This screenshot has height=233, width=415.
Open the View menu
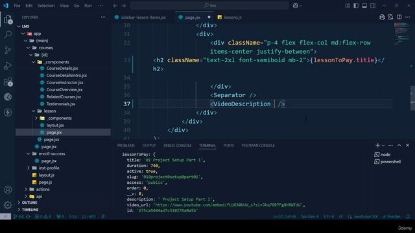pos(64,6)
